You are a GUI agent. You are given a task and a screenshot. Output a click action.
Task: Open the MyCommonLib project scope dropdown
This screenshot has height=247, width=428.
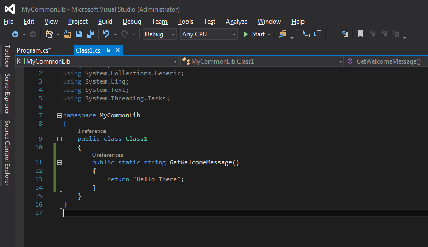click(x=97, y=61)
